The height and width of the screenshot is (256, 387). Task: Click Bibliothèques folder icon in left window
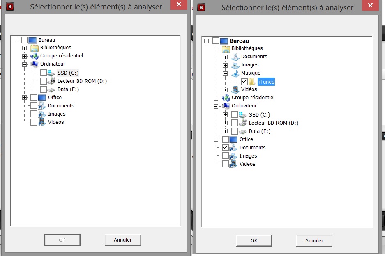(x=35, y=48)
